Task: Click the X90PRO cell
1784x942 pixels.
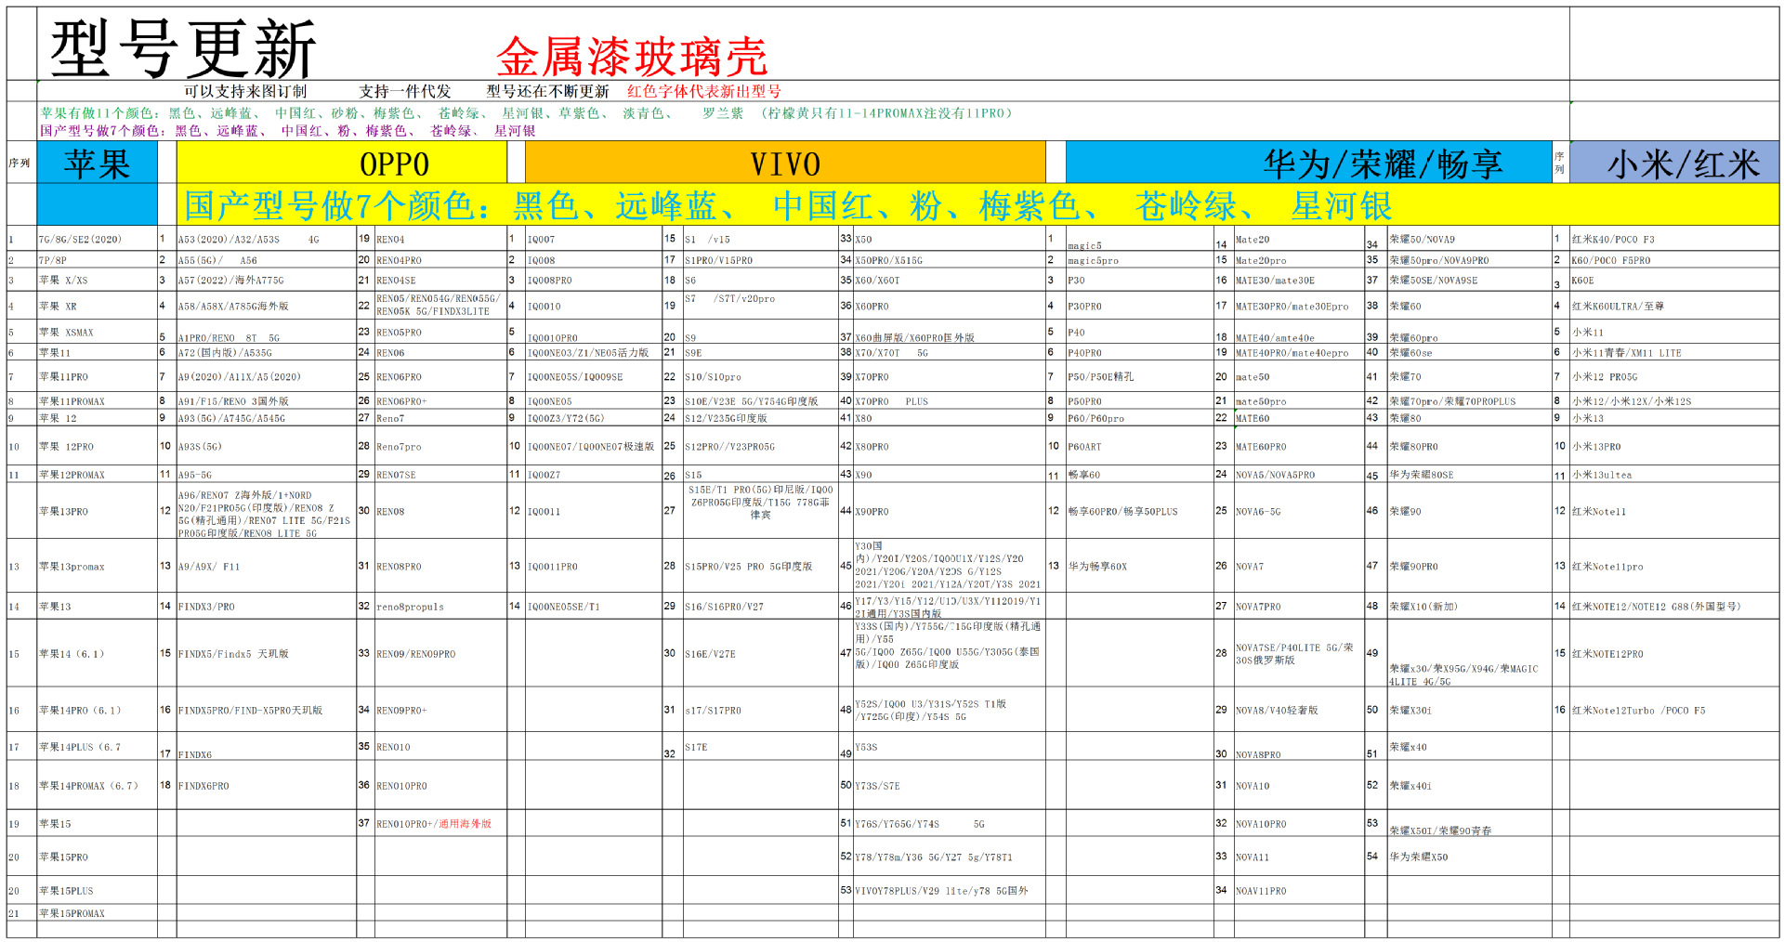Action: click(x=949, y=511)
